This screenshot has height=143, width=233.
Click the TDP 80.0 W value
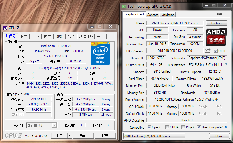[x=79, y=51]
